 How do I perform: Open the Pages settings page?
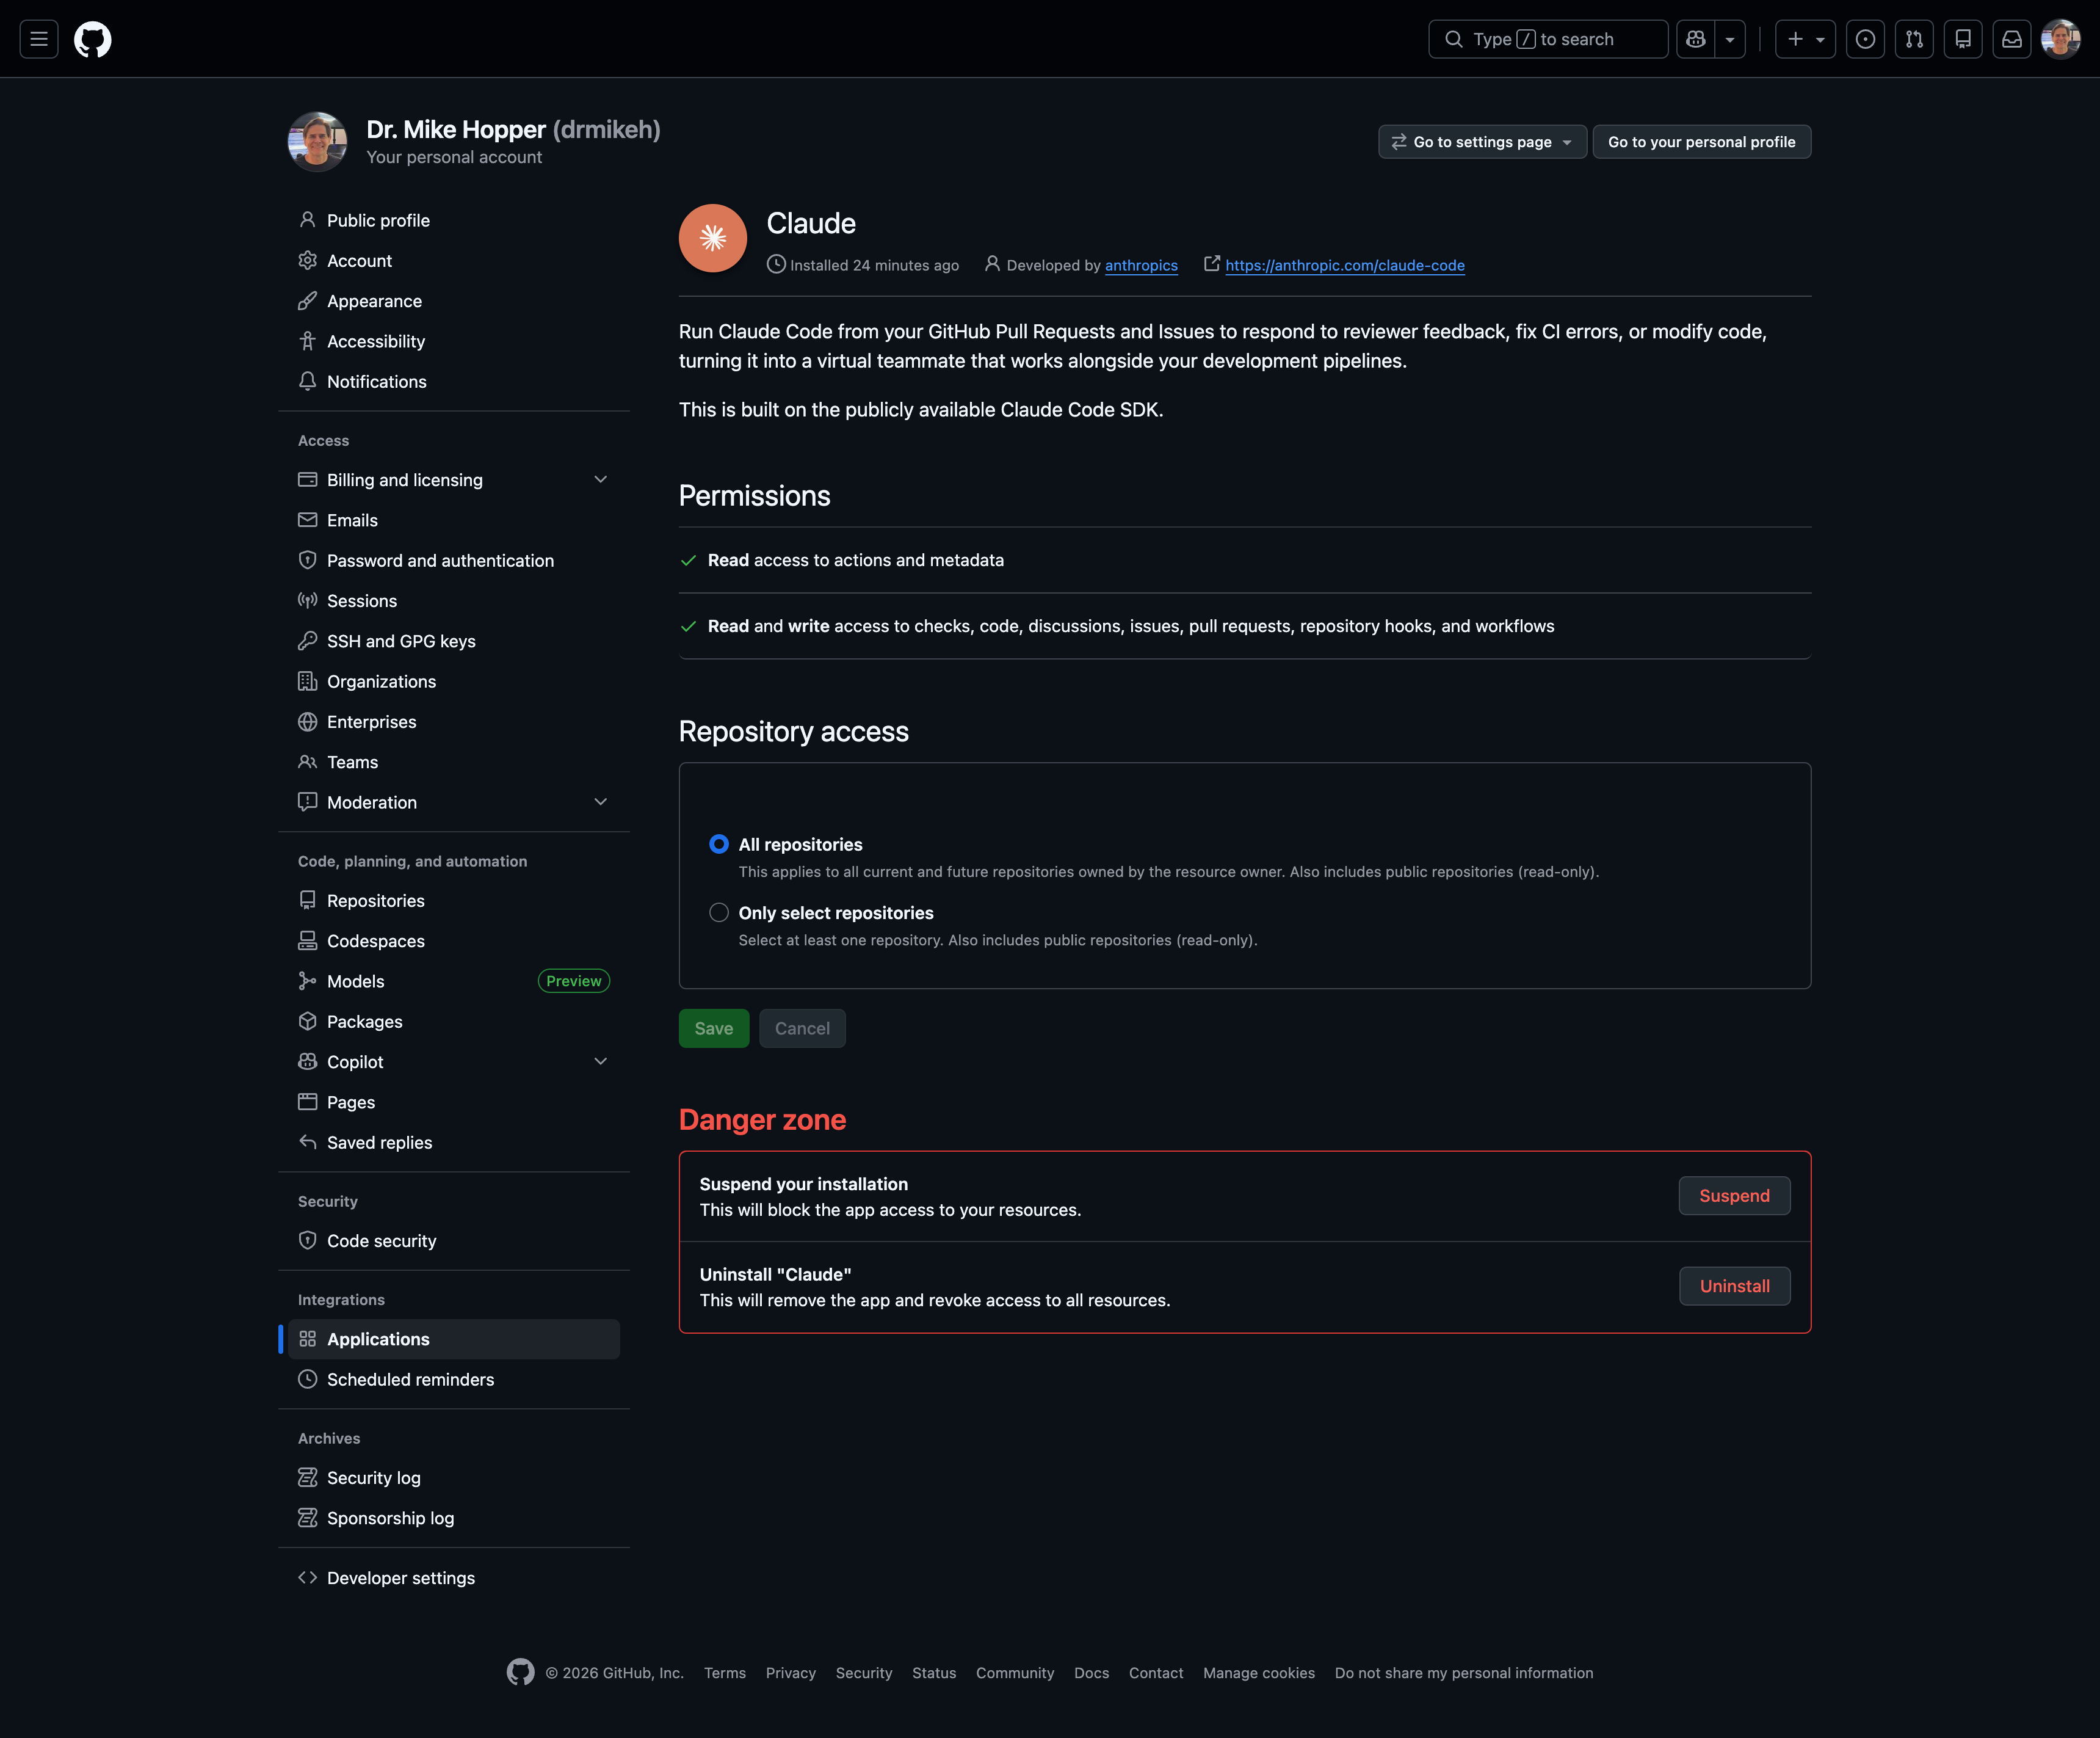coord(454,1102)
